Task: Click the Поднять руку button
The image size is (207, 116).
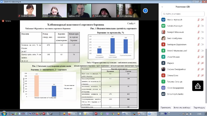Action: point(199,107)
